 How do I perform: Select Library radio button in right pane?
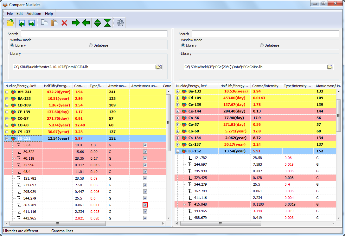click(183, 45)
